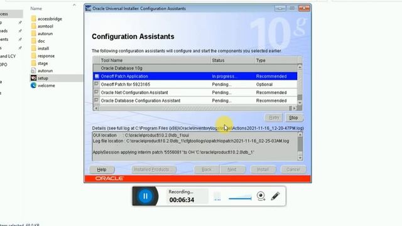The image size is (402, 226).
Task: Open Help in the installer
Action: [x=102, y=169]
